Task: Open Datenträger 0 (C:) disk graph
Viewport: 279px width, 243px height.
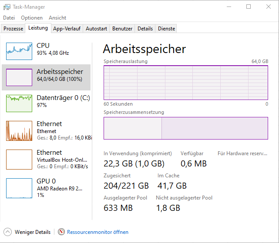Action: pyautogui.click(x=19, y=103)
